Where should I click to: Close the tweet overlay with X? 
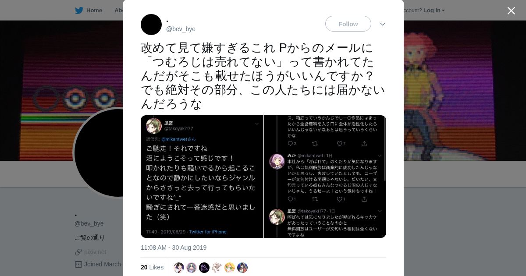coord(511,11)
